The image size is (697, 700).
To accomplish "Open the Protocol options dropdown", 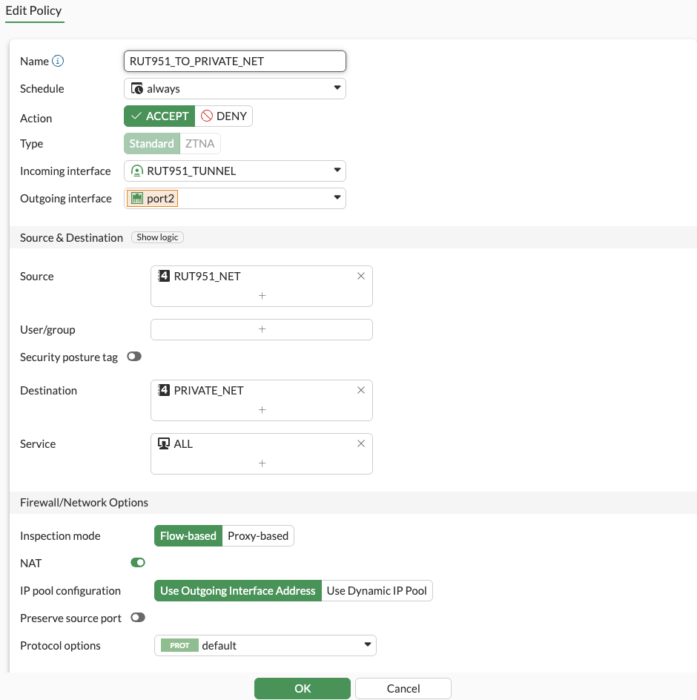I will [x=265, y=646].
